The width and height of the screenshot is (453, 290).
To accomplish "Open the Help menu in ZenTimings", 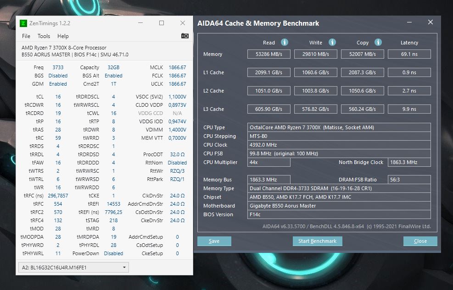I will click(x=63, y=36).
